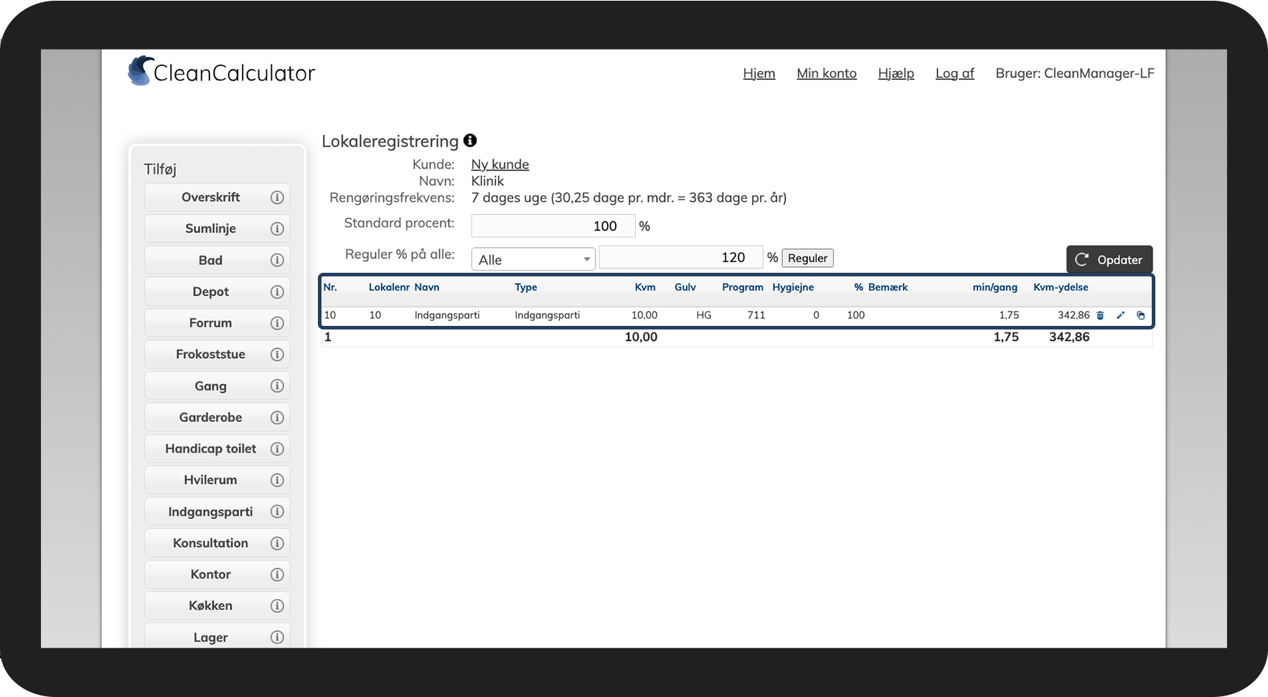
Task: Click the Program column header
Action: [x=743, y=287]
